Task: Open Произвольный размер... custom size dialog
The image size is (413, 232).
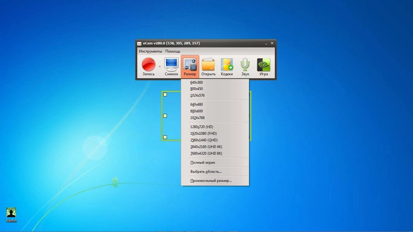Action: [x=215, y=181]
